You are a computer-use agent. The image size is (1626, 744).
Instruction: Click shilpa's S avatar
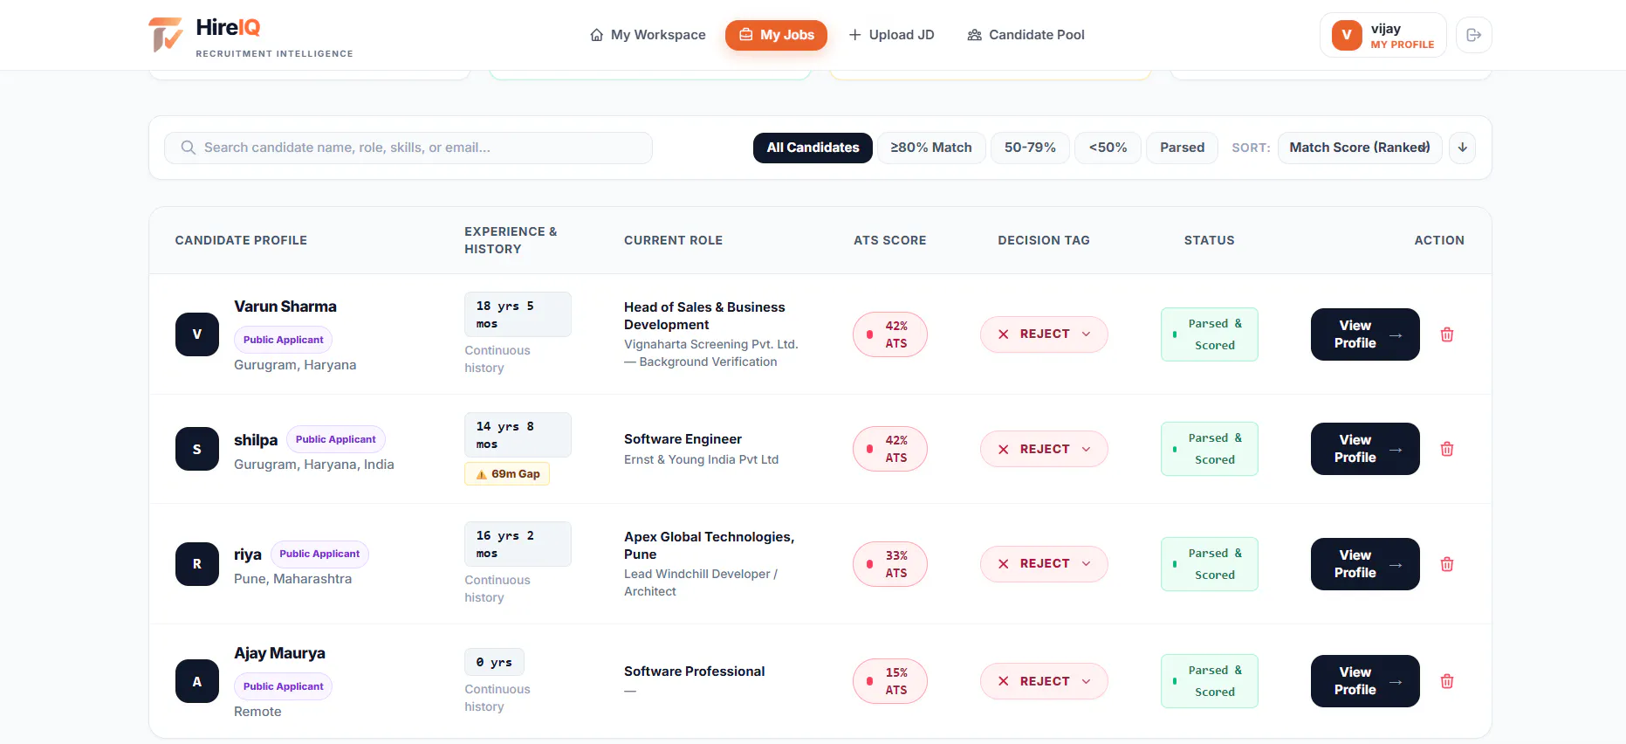click(x=197, y=449)
